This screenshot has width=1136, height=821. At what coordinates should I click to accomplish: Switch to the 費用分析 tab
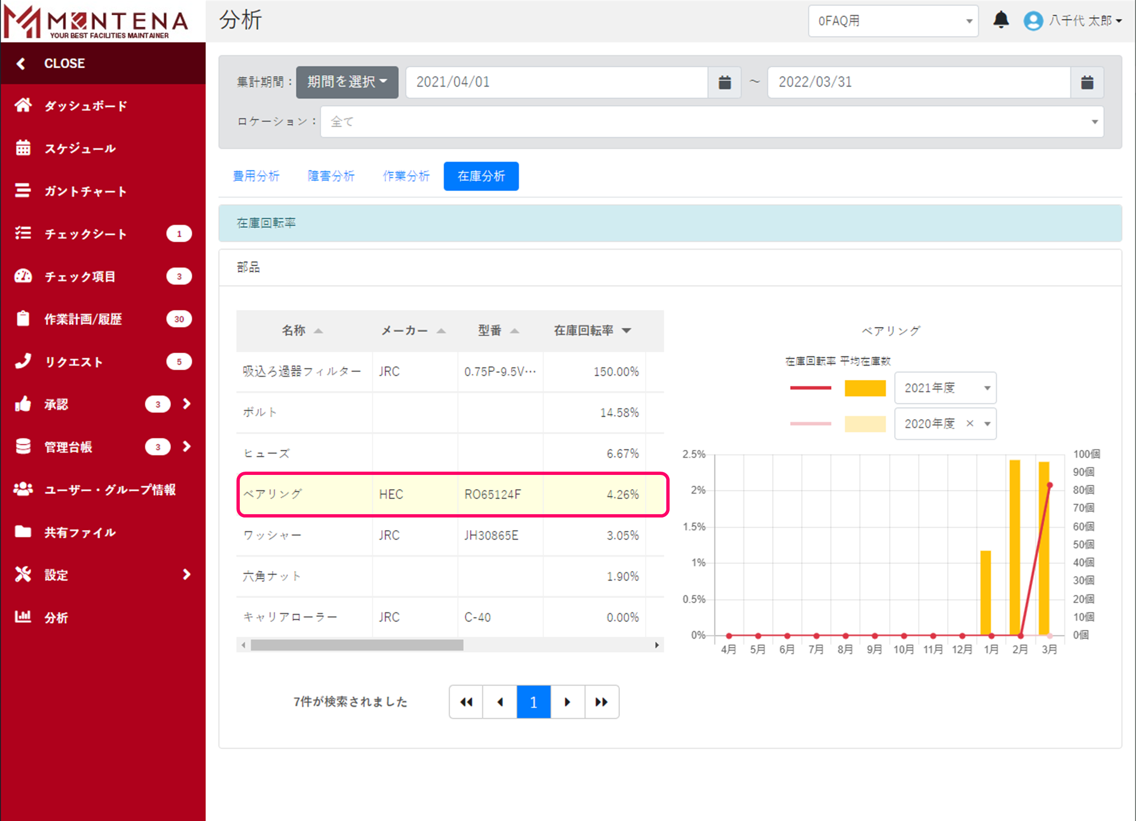pos(256,176)
